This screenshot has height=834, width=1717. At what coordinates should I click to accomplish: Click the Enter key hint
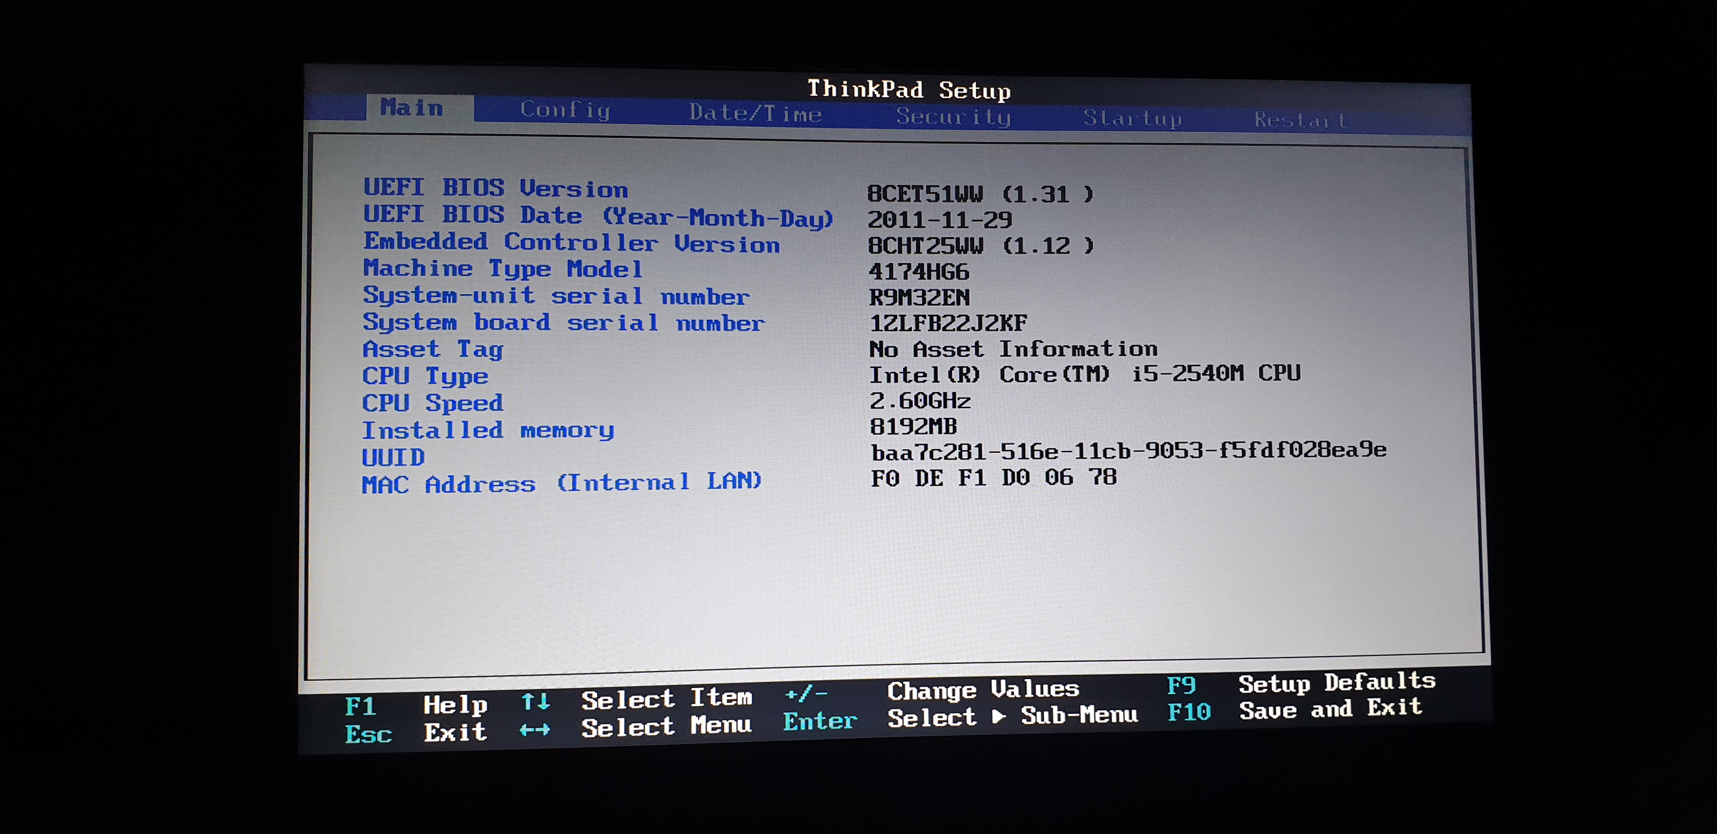pos(820,721)
